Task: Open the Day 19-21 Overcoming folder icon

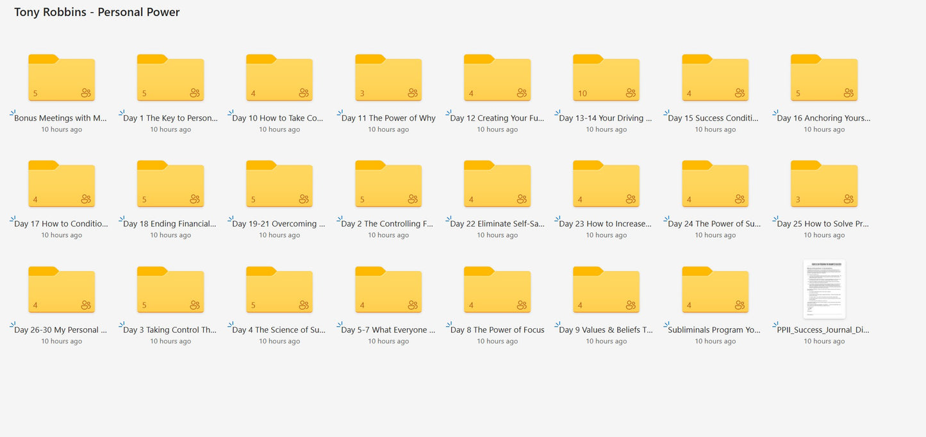Action: [279, 184]
